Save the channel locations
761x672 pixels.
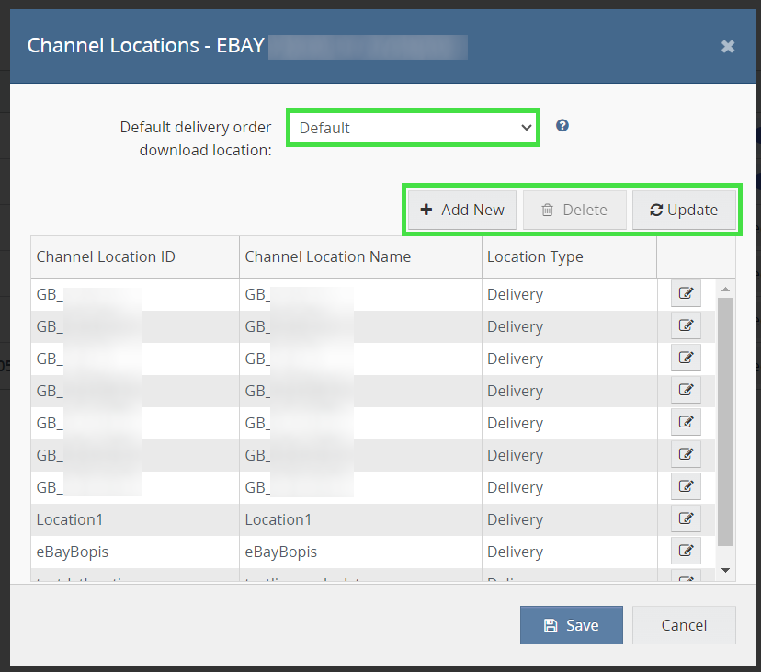572,625
